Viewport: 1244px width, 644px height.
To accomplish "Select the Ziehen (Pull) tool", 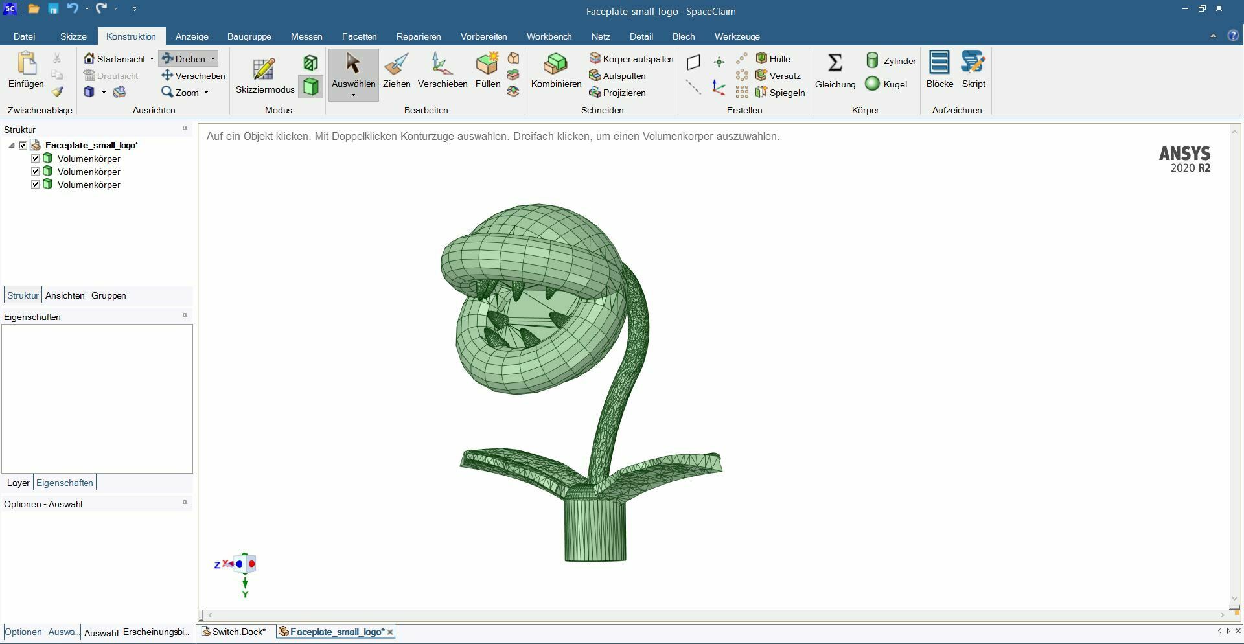I will pos(396,71).
